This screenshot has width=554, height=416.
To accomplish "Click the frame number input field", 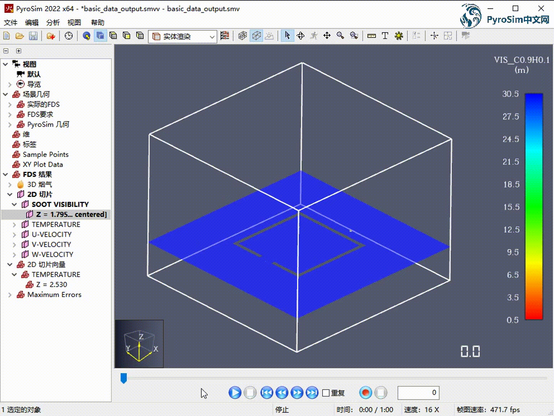I will [418, 393].
